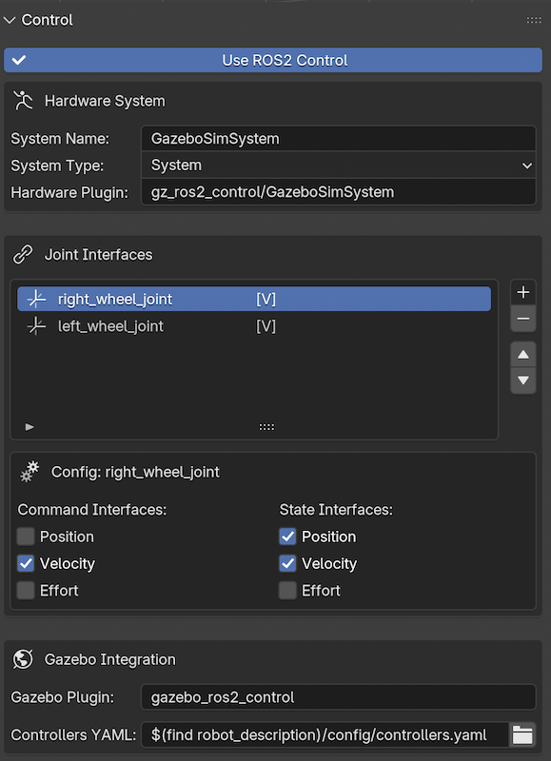Click the Use ROS2 Control checkmark icon
The height and width of the screenshot is (761, 551).
point(19,60)
